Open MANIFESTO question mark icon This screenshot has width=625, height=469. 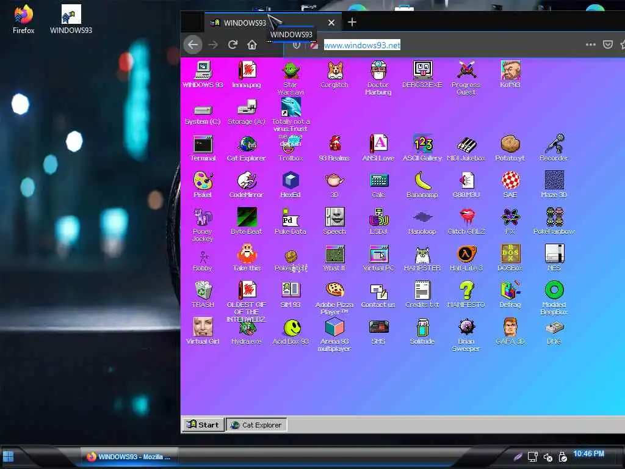466,290
